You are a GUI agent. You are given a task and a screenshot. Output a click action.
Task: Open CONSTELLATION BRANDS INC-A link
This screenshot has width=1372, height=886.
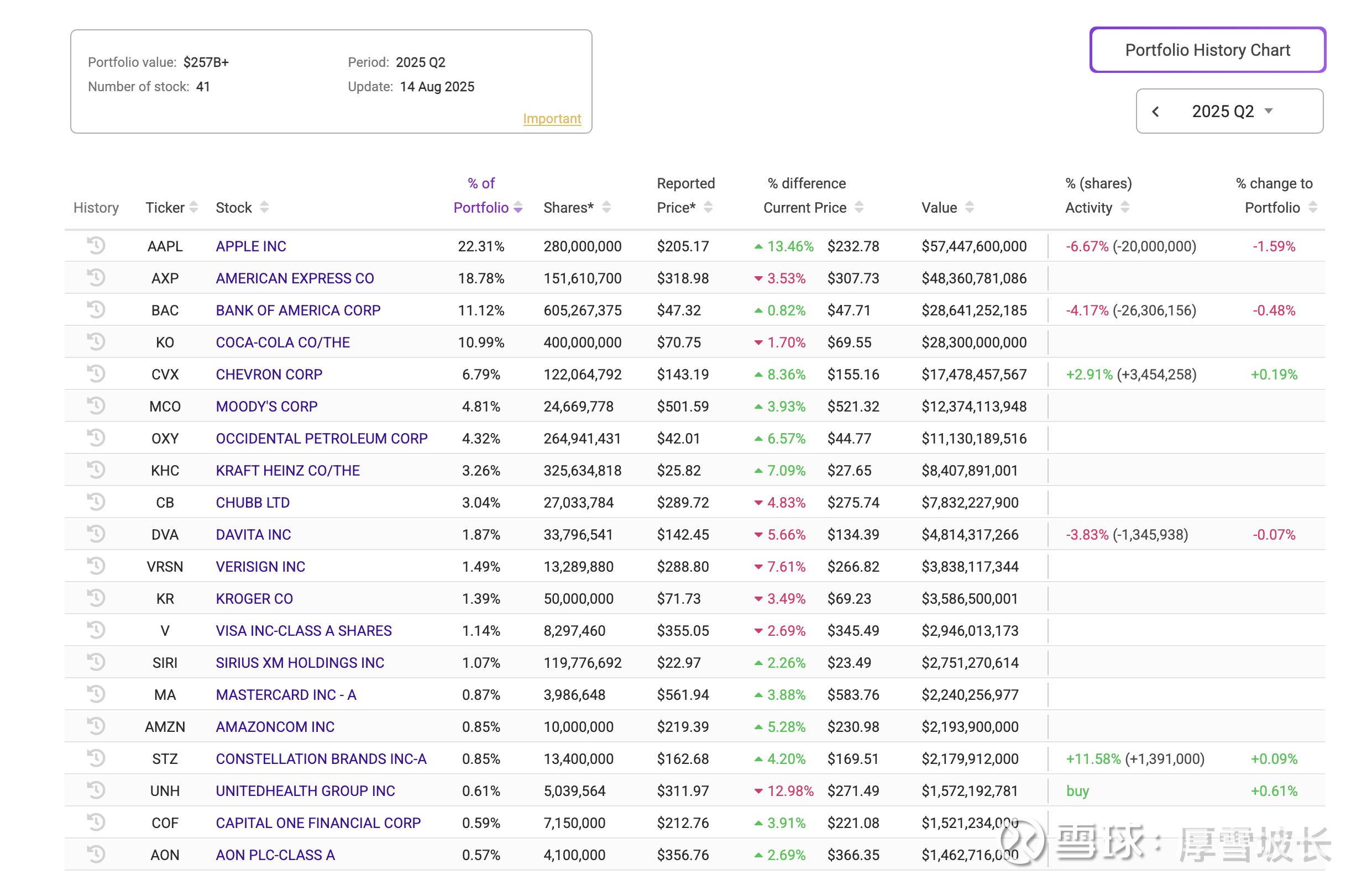point(321,759)
